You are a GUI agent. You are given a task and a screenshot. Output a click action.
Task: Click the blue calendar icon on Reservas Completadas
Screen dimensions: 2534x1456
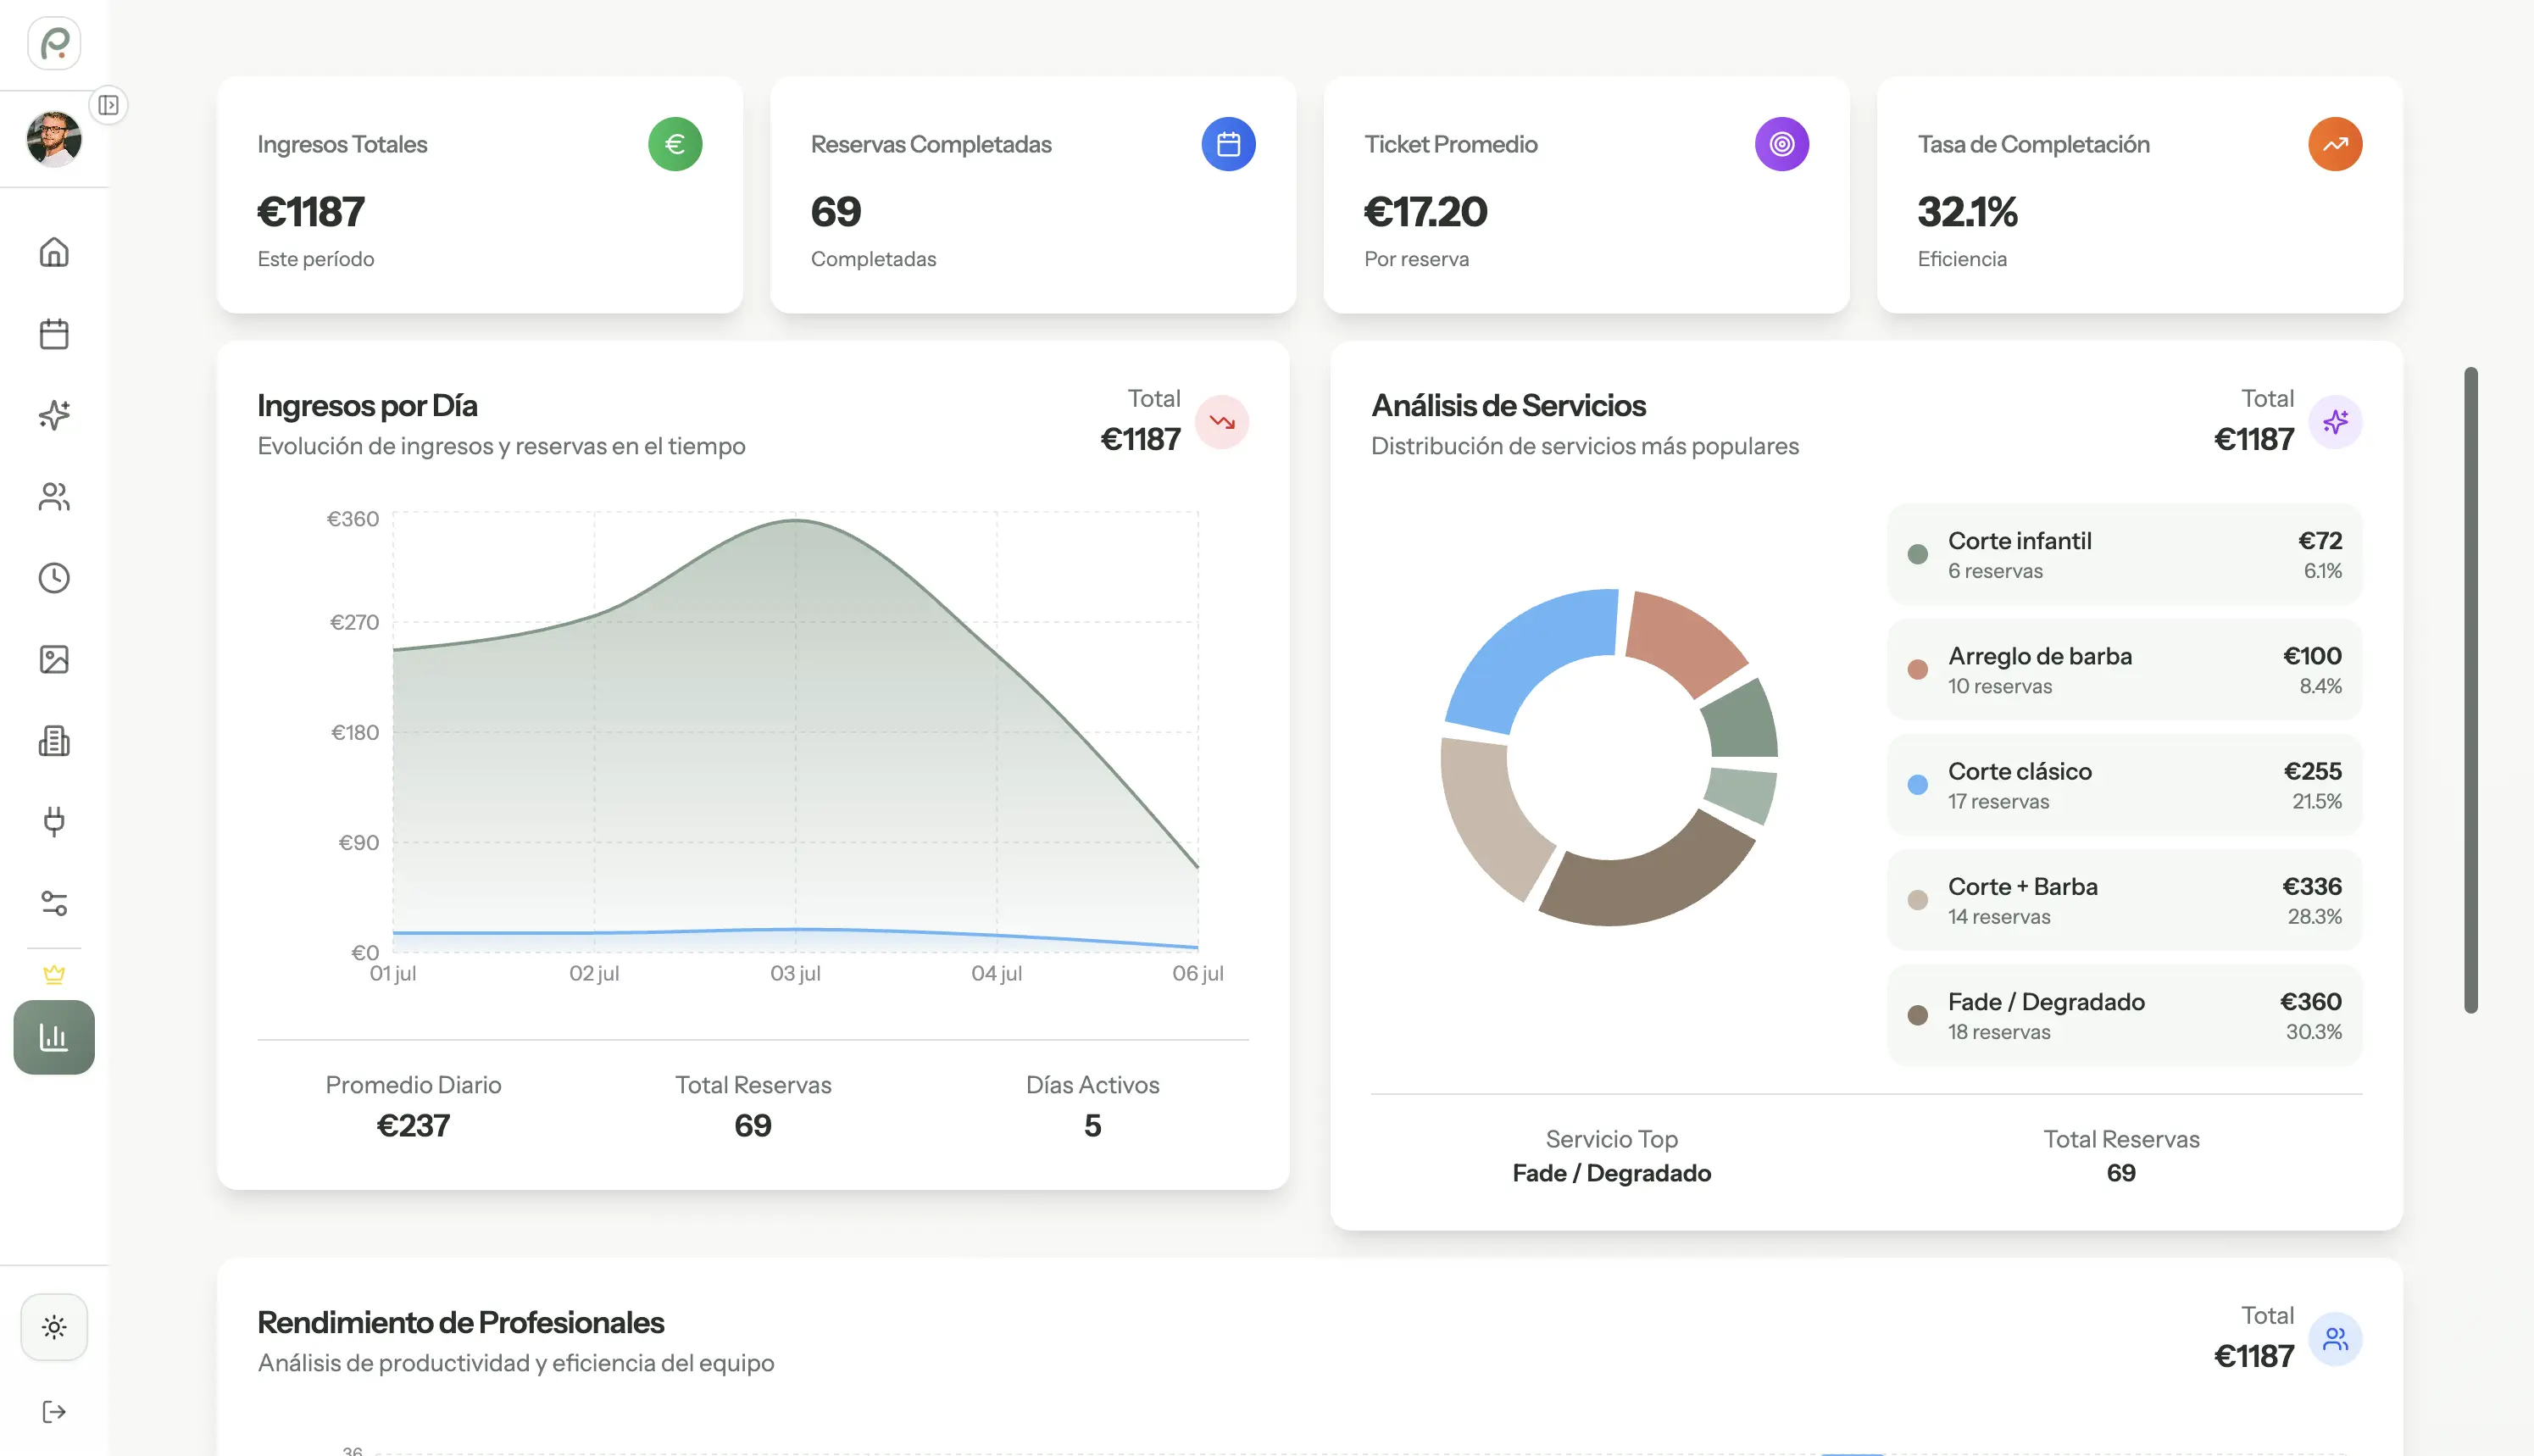click(x=1228, y=144)
